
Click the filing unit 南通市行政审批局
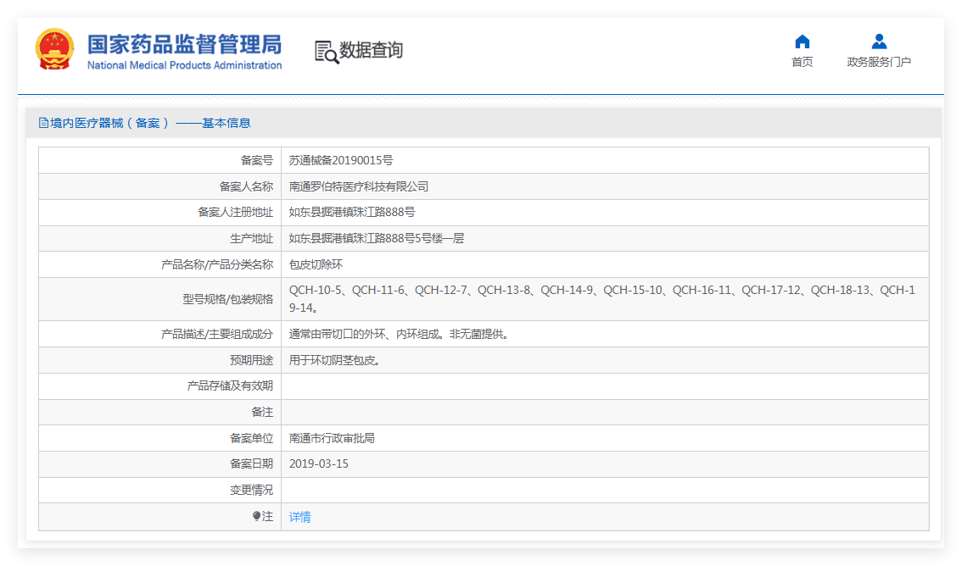coord(332,439)
